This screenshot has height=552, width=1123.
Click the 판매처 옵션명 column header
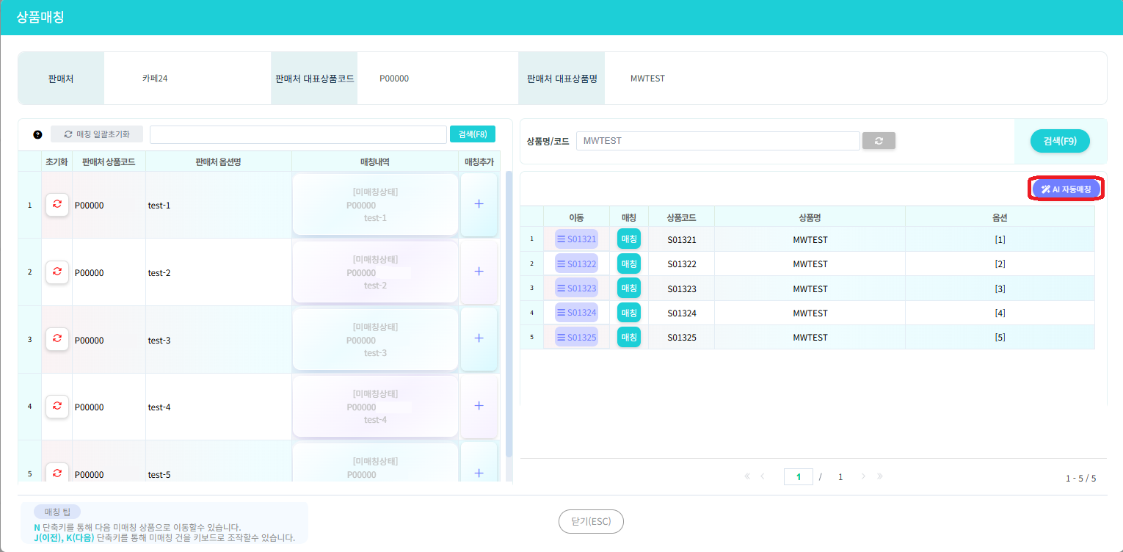(219, 161)
